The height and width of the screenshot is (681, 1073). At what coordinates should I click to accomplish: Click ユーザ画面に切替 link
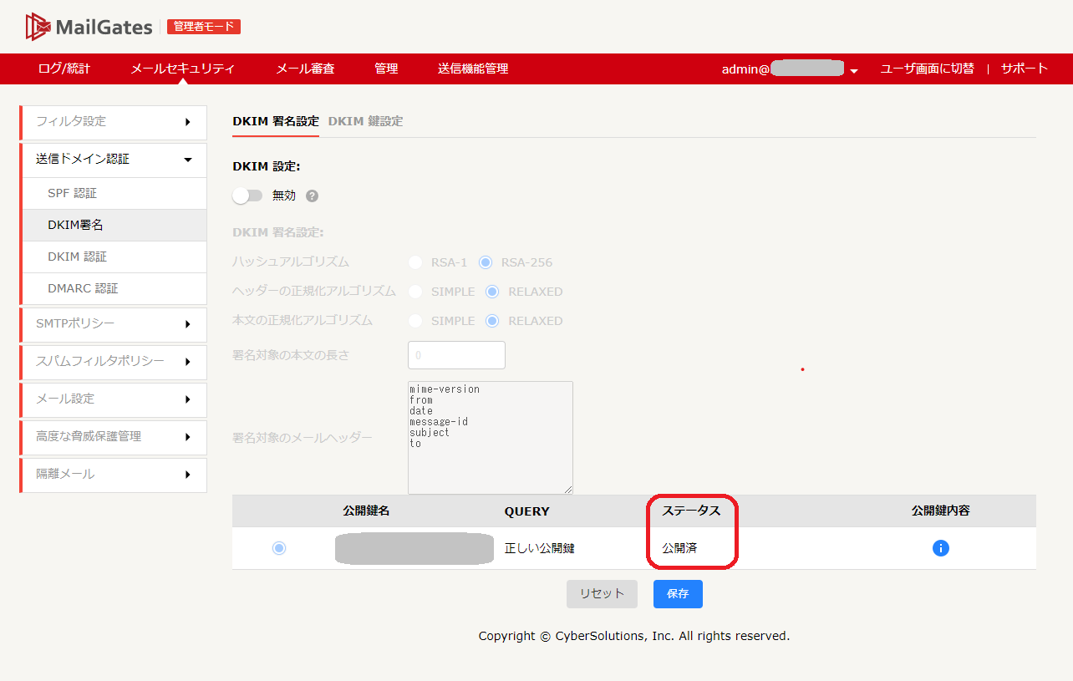(927, 69)
